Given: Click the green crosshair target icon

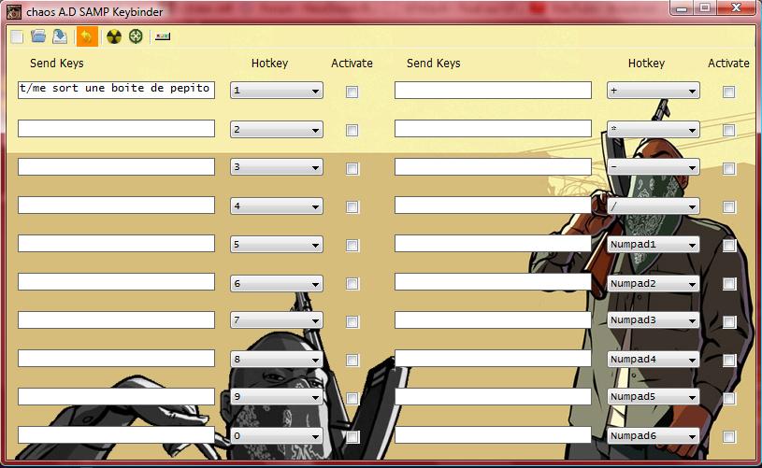Looking at the screenshot, I should [136, 36].
